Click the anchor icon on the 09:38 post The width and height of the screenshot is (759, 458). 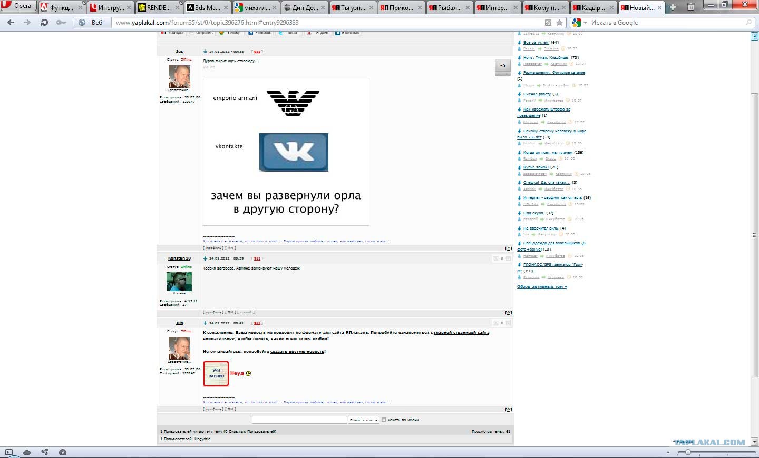[205, 52]
